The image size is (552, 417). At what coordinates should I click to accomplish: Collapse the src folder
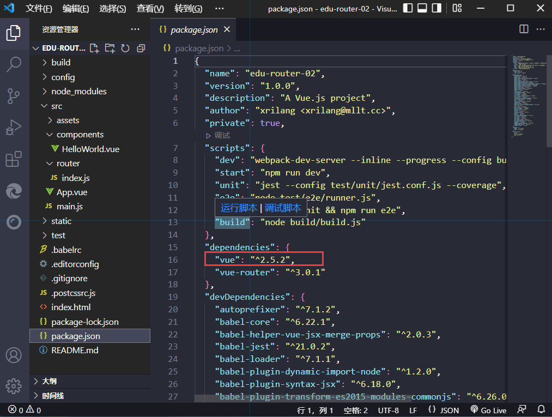(57, 106)
